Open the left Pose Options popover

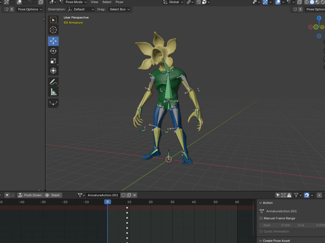click(x=30, y=9)
